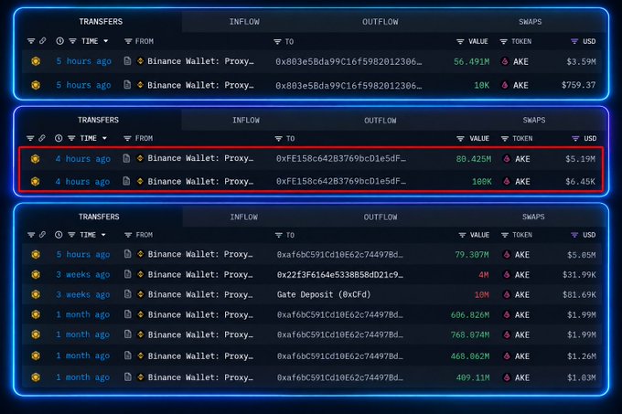Click the clock icon in middle panel header
Image resolution: width=622 pixels, height=414 pixels.
[x=59, y=138]
